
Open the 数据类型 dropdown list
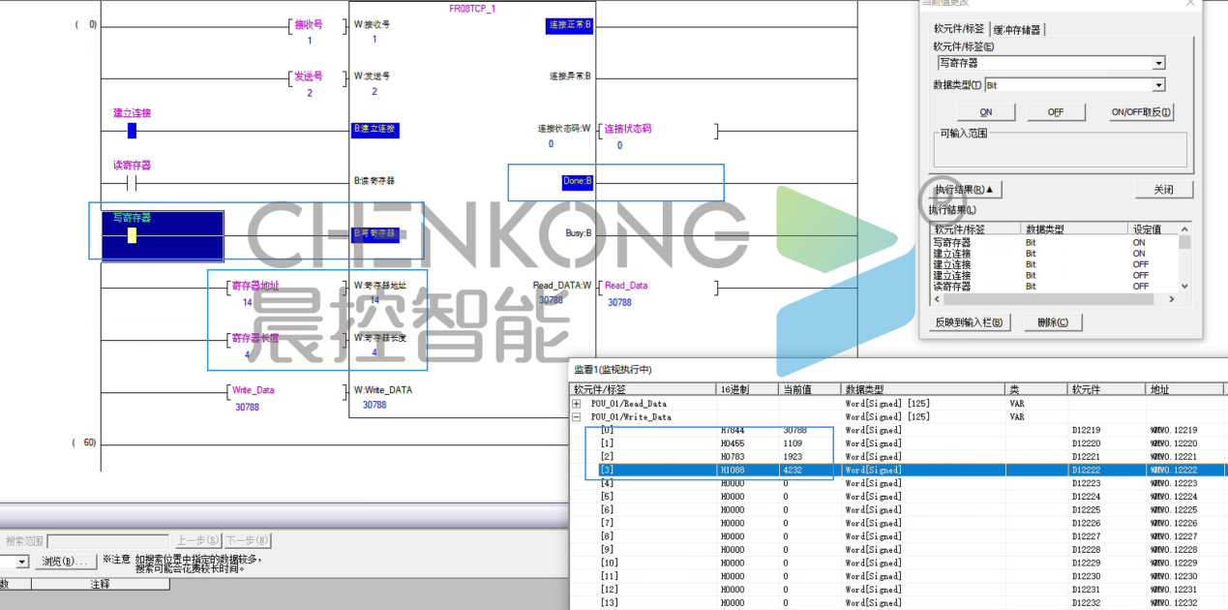click(x=1158, y=86)
